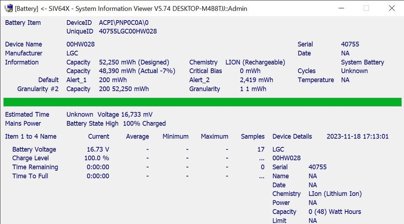Click the Samples column header
Screen dimensions: 404x224
252,136
